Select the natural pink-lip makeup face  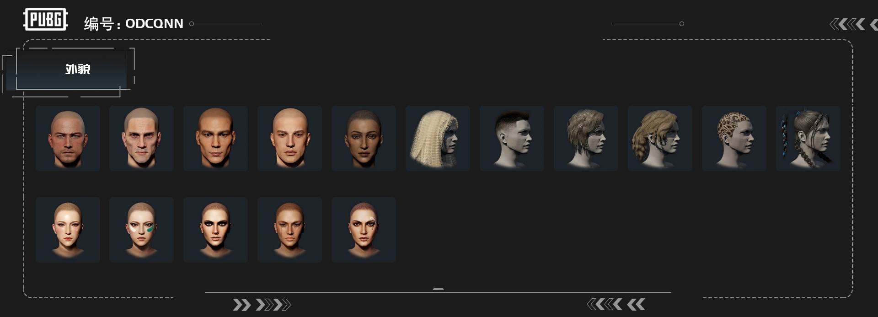coord(68,230)
